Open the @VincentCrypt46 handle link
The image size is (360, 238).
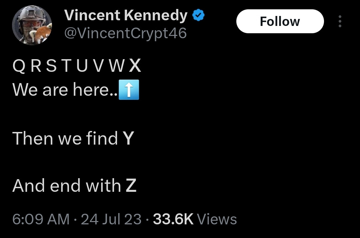tap(125, 33)
